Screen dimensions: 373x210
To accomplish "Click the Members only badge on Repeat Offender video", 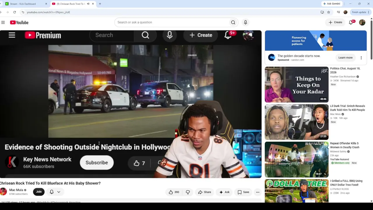I will 340,163.
